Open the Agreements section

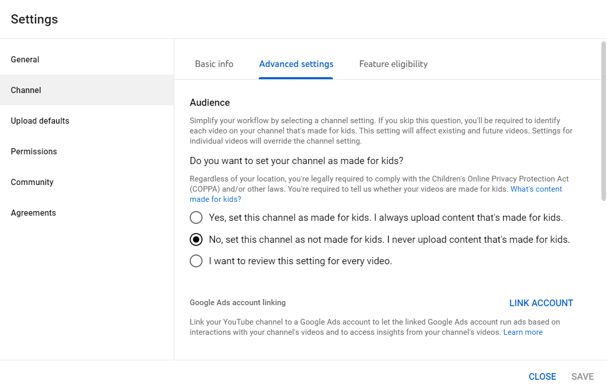[87, 213]
